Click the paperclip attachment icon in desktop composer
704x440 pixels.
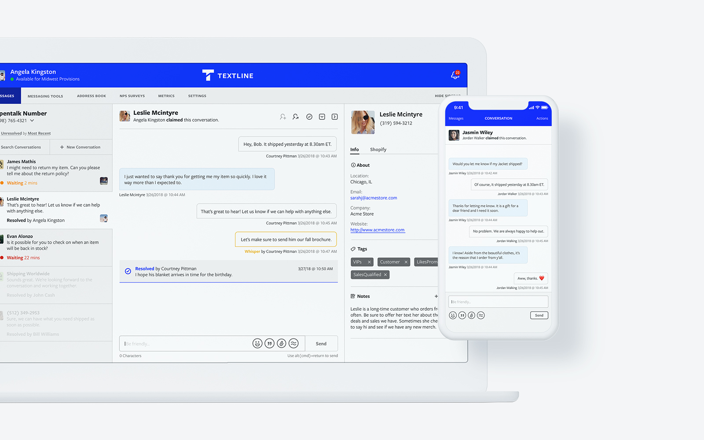pyautogui.click(x=282, y=344)
